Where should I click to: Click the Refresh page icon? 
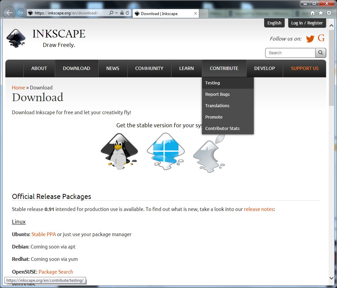point(127,13)
